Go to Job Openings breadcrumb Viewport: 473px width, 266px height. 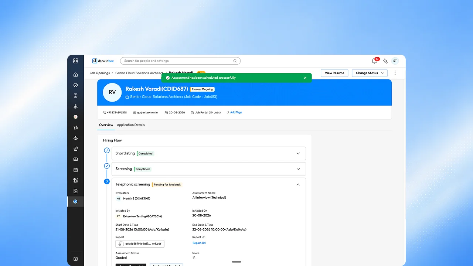point(100,73)
